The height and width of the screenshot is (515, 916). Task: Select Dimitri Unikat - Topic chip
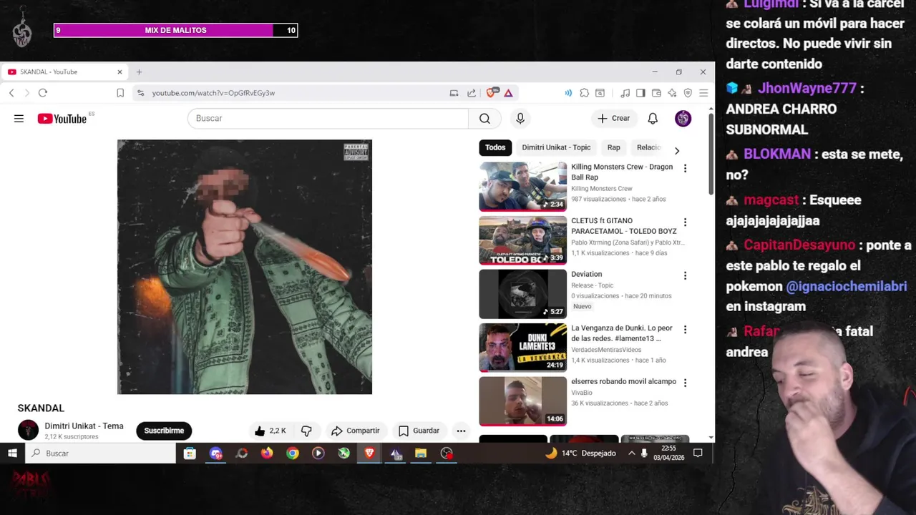point(556,147)
